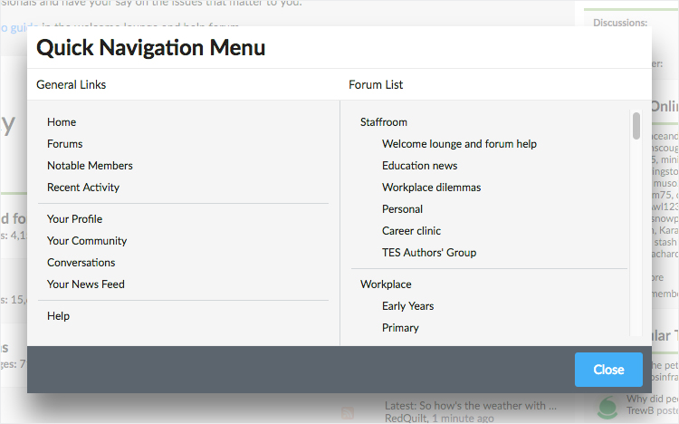Click the Forum List scrollbar thumb
Image resolution: width=679 pixels, height=424 pixels.
click(x=636, y=126)
